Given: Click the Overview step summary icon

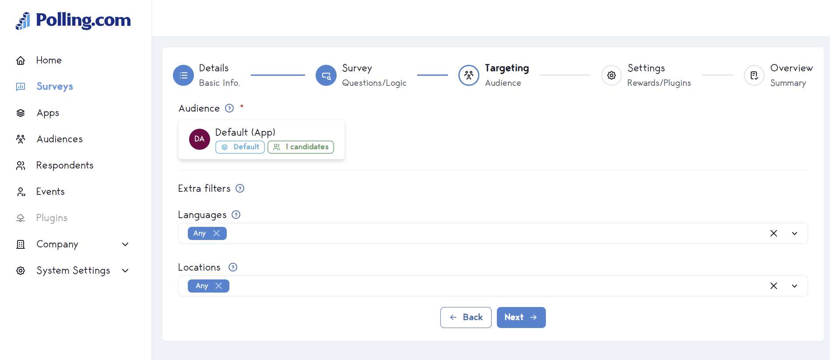Looking at the screenshot, I should click(754, 75).
